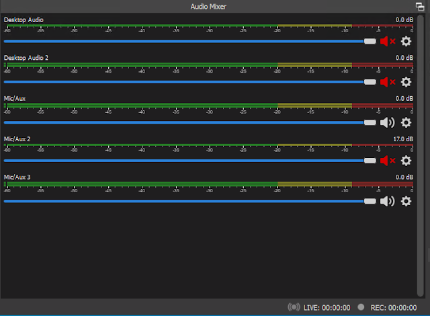Click the Mic/Aux volume slider handle

click(370, 122)
